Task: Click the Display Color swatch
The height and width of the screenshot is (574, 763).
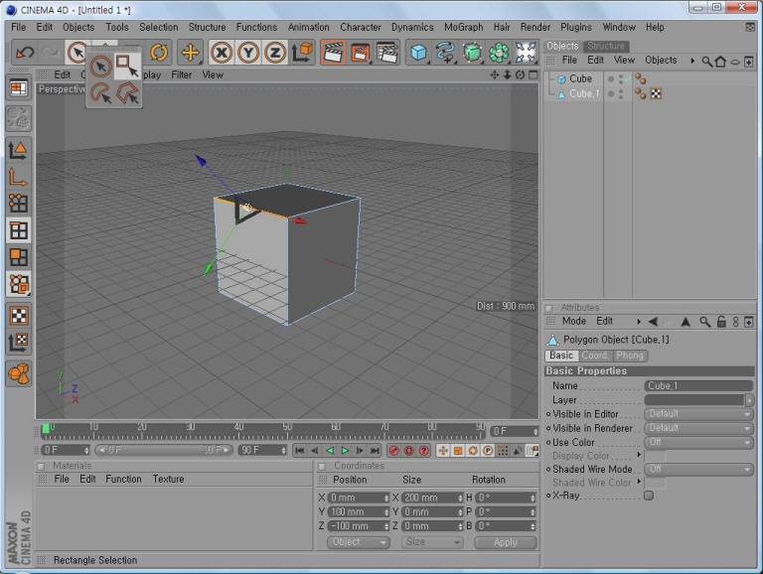Action: point(655,456)
